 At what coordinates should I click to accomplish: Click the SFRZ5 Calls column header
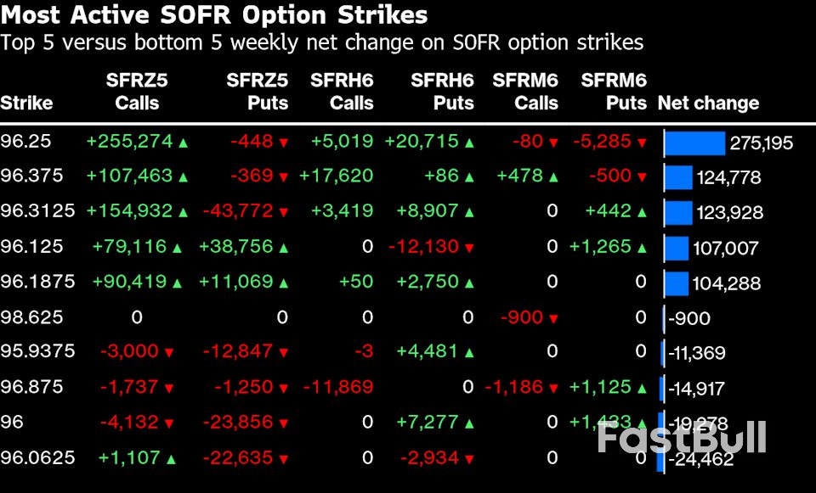137,92
